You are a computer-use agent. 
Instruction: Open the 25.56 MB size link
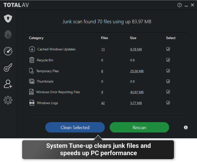tap(137, 71)
